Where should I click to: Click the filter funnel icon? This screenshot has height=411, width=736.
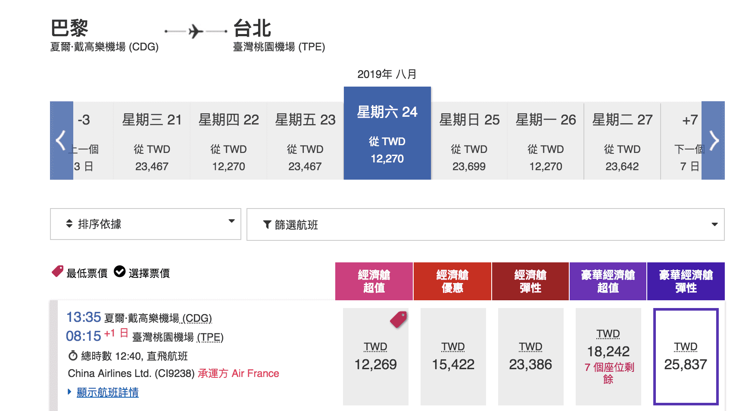pos(267,224)
